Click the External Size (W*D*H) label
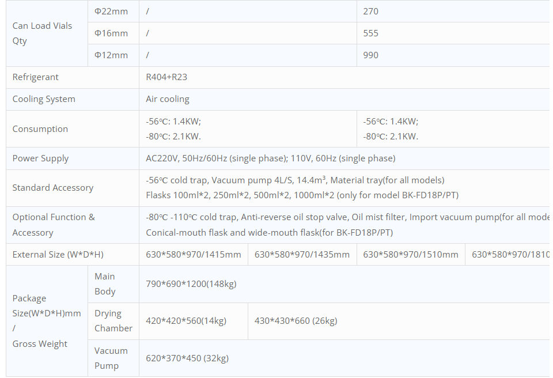Screen dimensions: 553x378 point(58,255)
